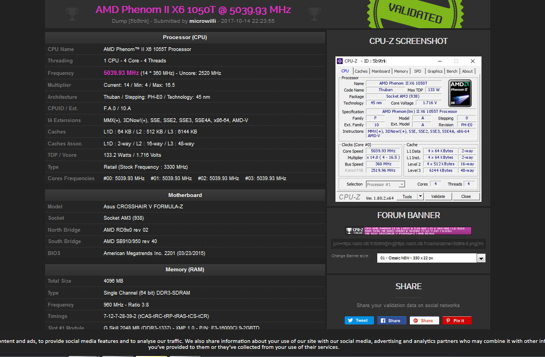The height and width of the screenshot is (357, 545).
Task: Click the Memory (RAM) section header
Action: click(185, 270)
